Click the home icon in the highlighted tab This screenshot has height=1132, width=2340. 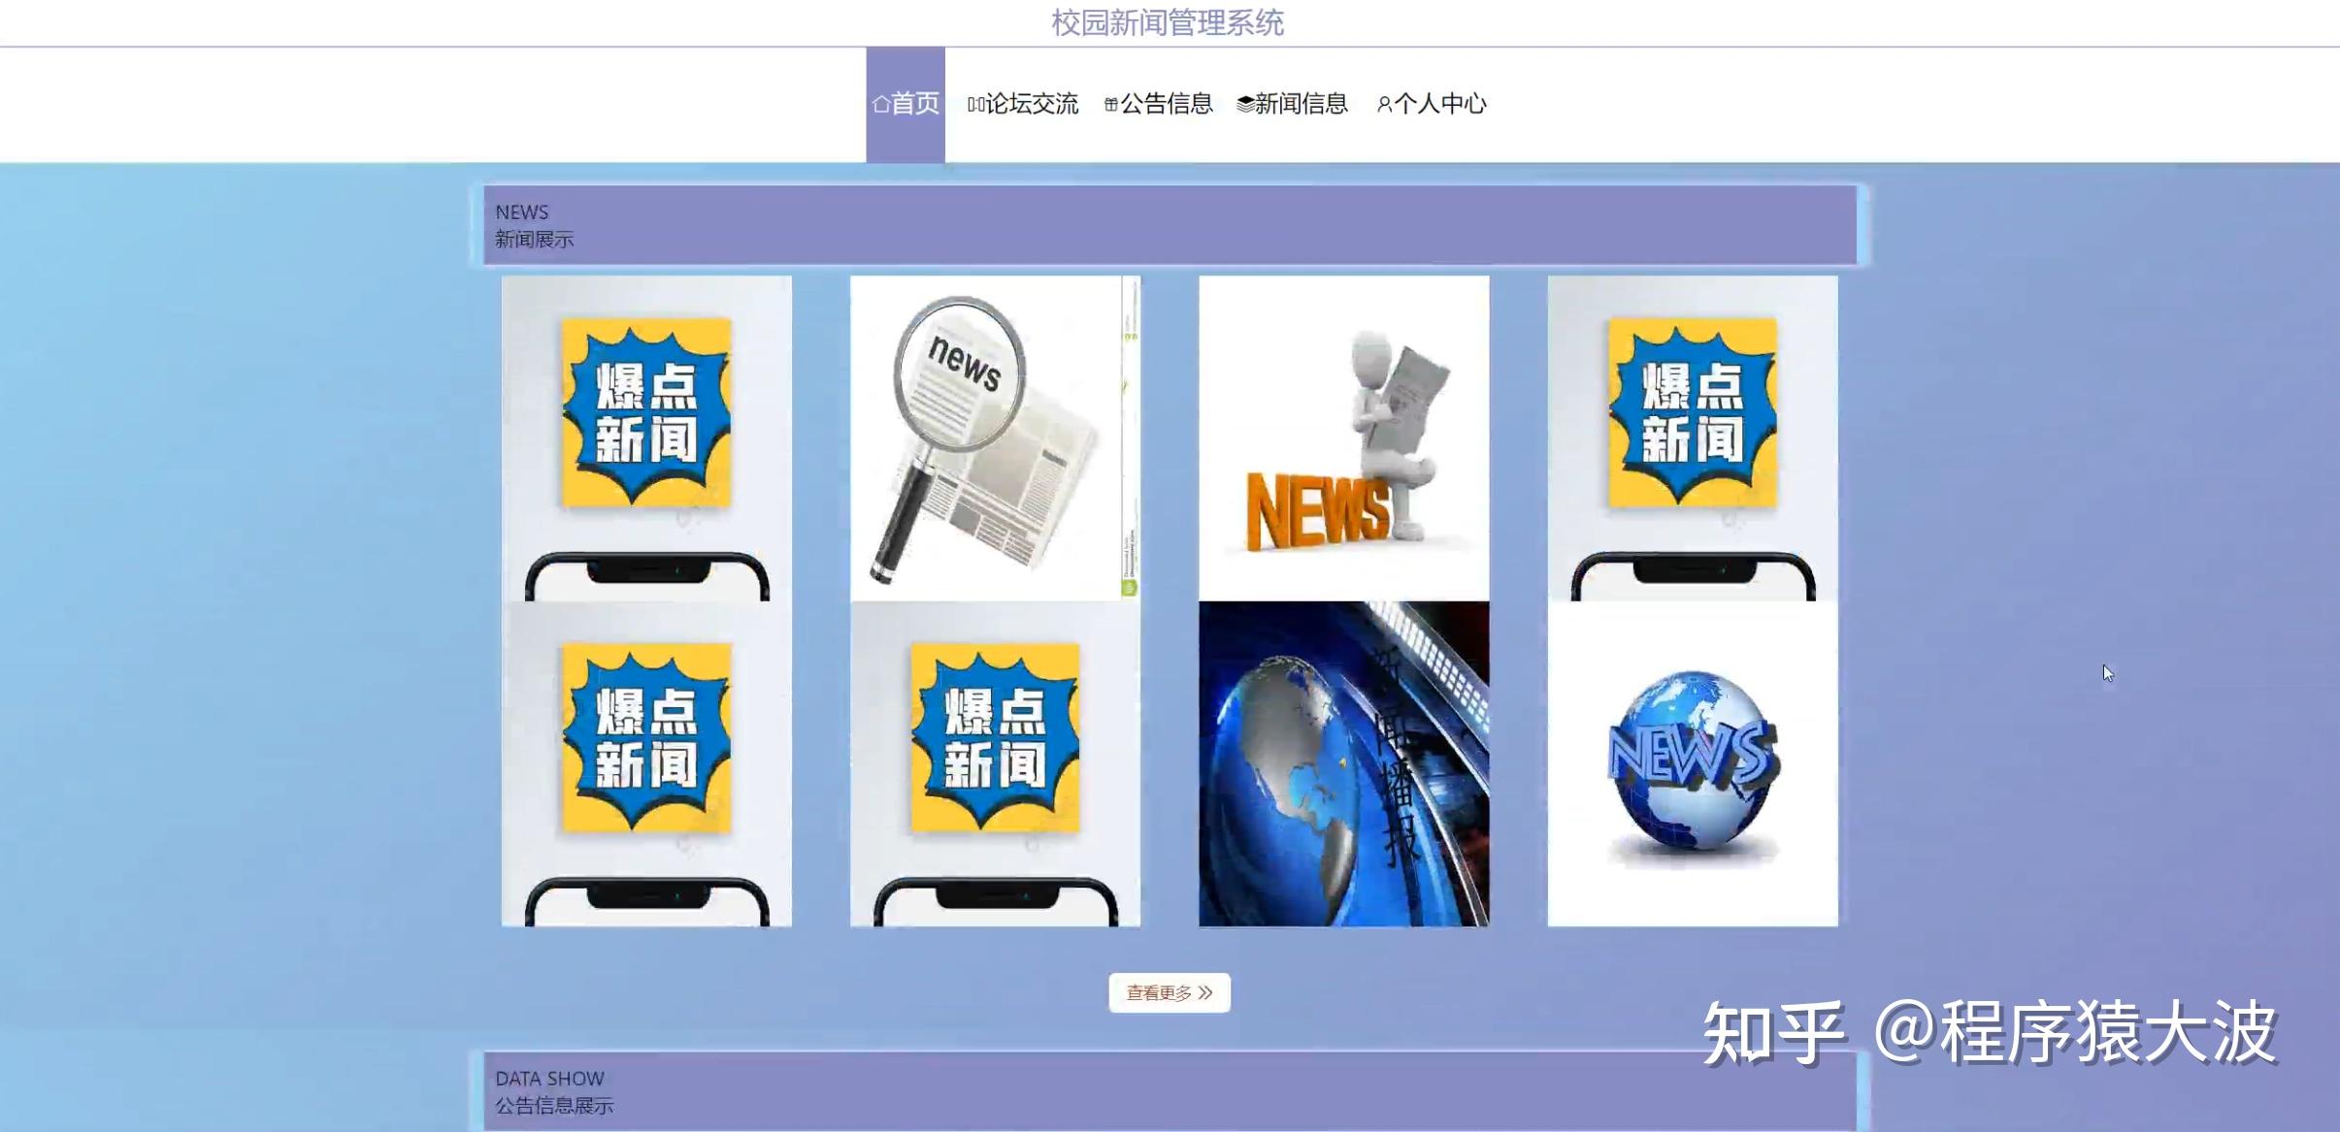pyautogui.click(x=883, y=103)
